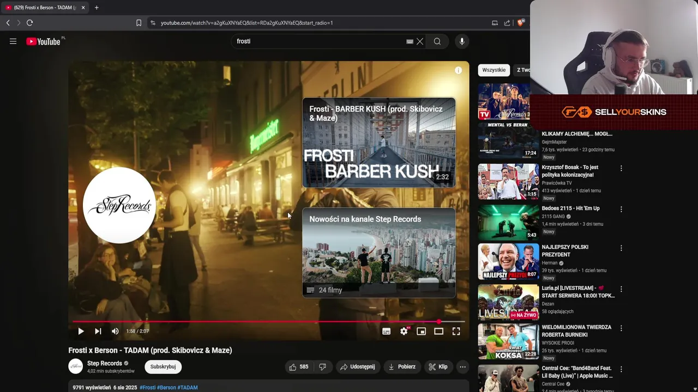Select the 'Wszystkie' filter chip
This screenshot has width=698, height=392.
pos(494,70)
